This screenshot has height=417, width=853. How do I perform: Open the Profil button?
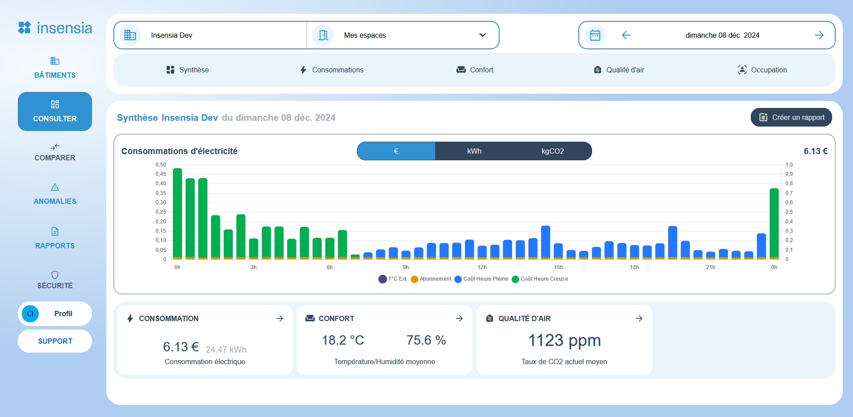click(55, 314)
